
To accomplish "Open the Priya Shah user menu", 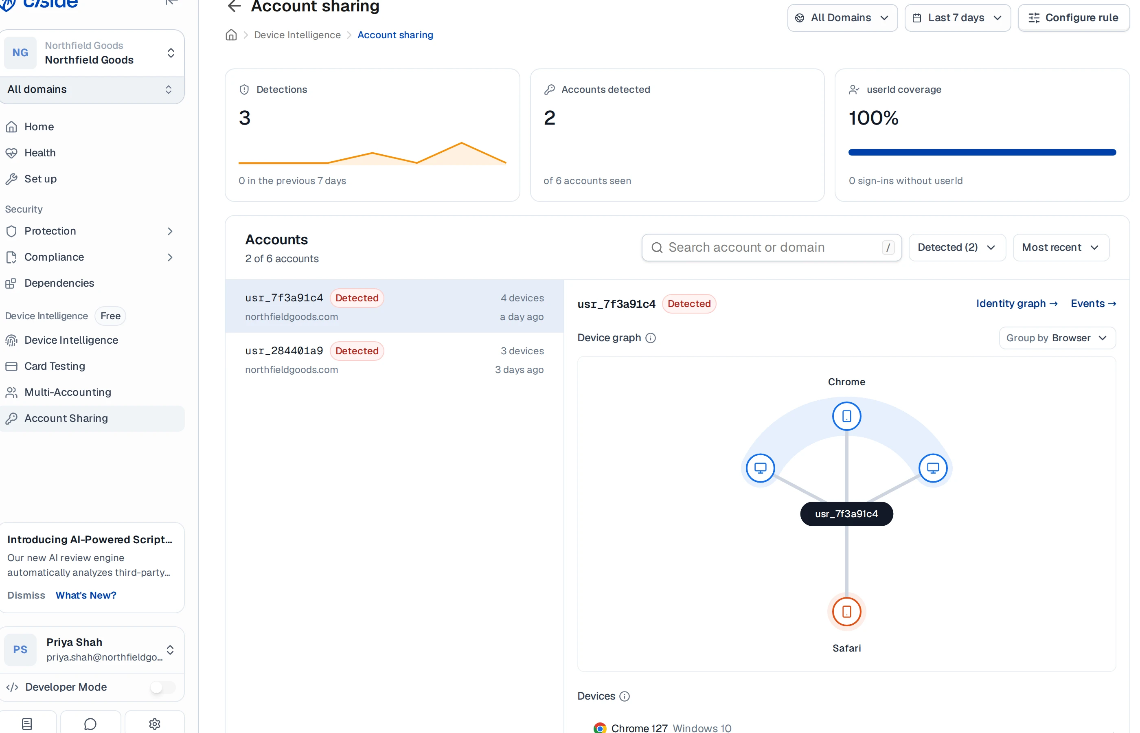I will click(x=92, y=649).
